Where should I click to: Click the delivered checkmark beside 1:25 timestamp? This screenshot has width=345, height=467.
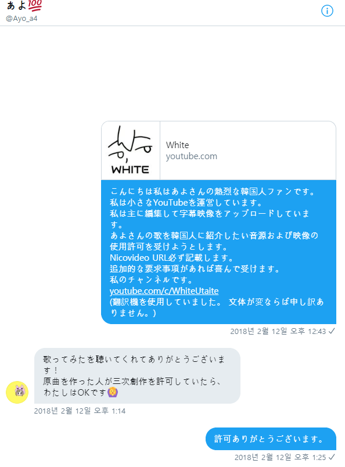[332, 457]
